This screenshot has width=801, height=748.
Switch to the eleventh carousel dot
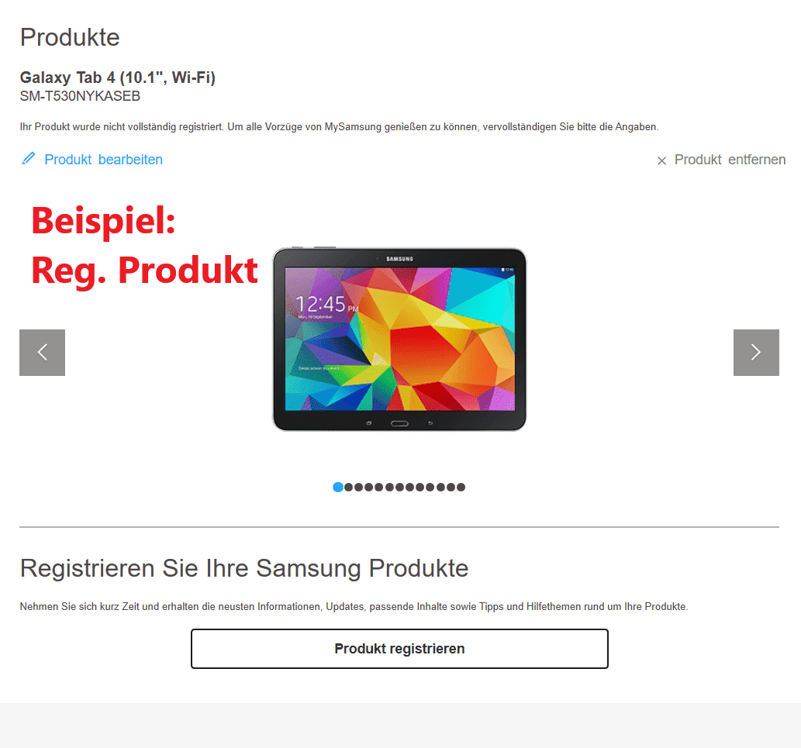click(441, 487)
